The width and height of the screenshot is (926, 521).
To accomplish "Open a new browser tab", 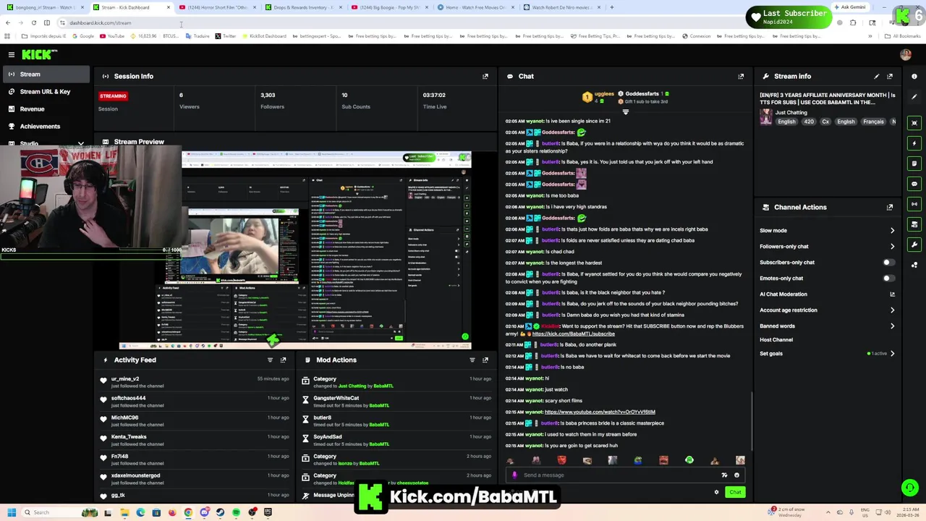I will click(611, 7).
